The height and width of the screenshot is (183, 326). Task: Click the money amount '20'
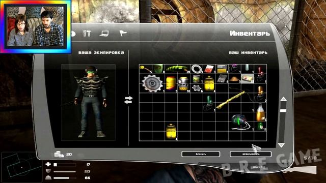click(69, 154)
